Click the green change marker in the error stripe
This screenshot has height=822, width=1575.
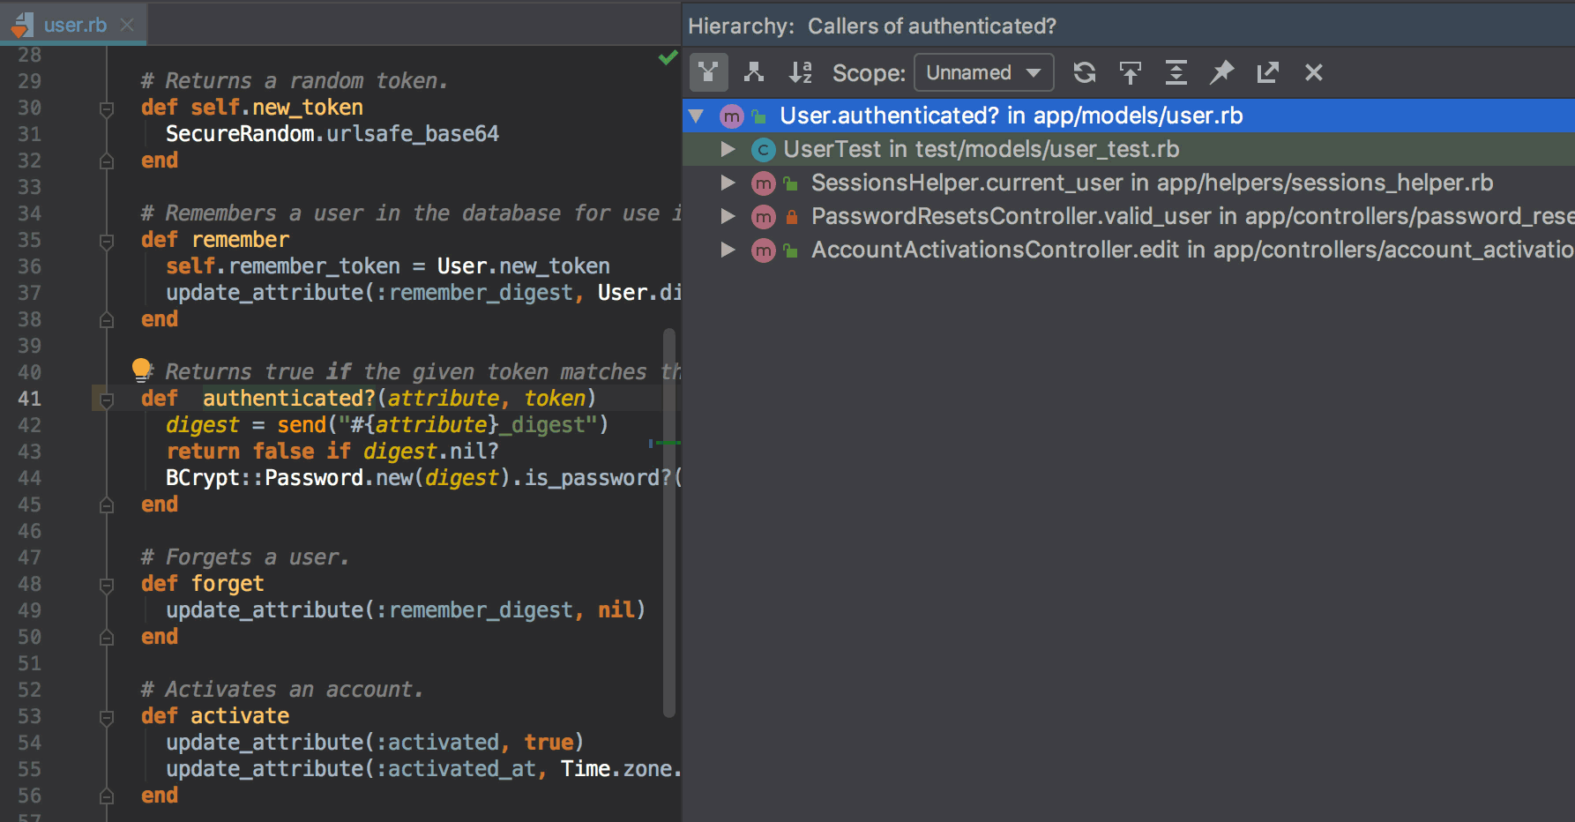coord(667,443)
